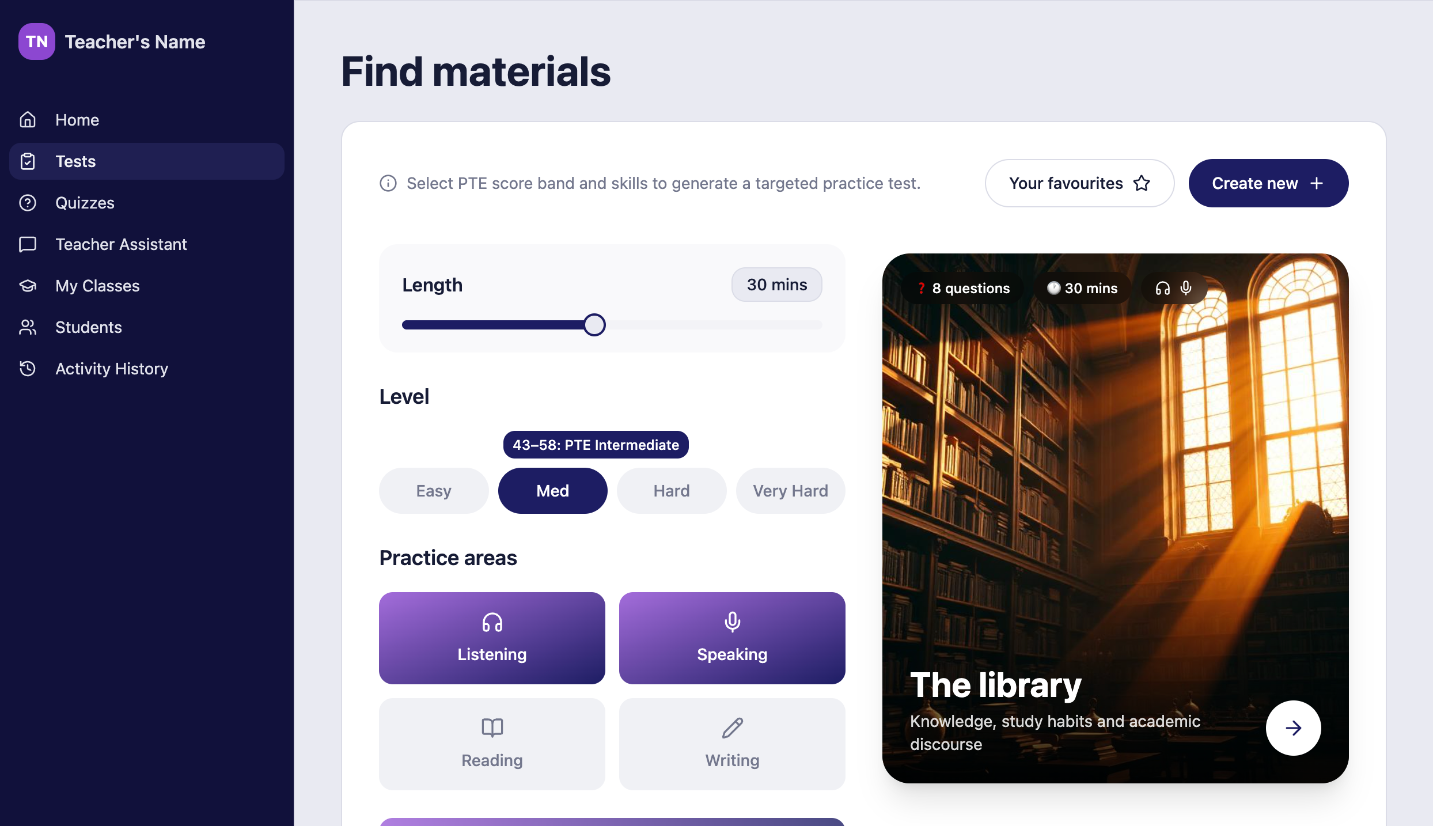The width and height of the screenshot is (1433, 826).
Task: Select the Hard level
Action: click(672, 491)
